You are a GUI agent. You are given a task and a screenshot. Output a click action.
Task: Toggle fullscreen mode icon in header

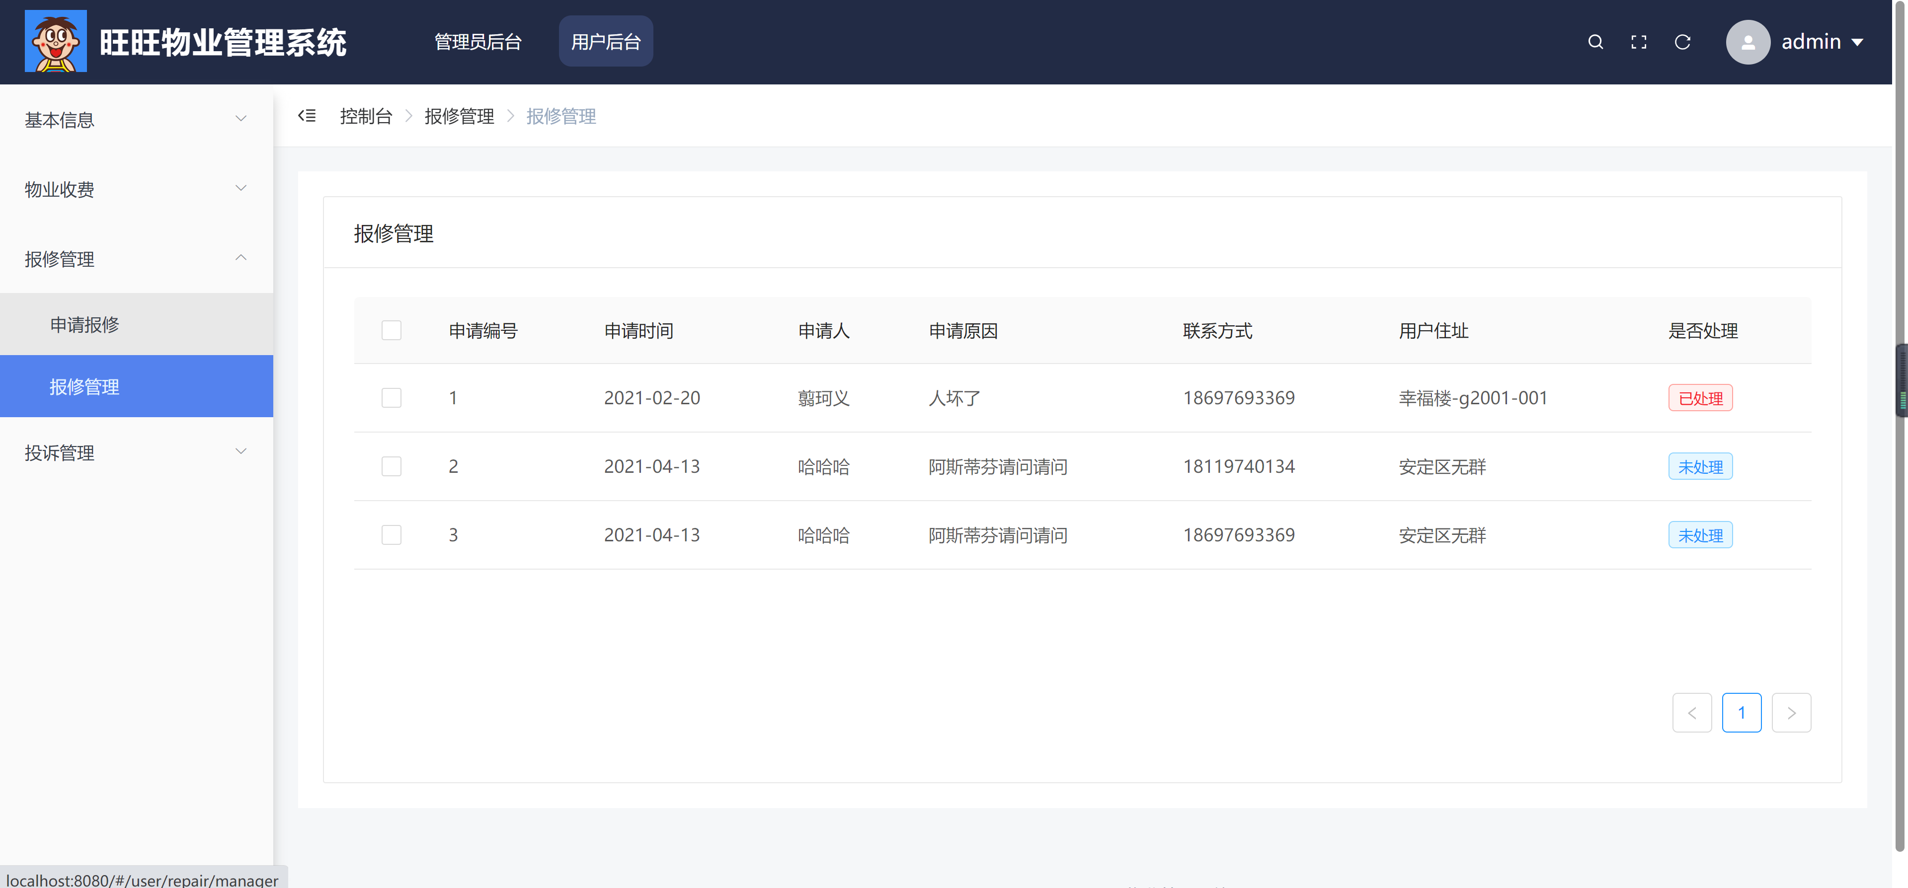point(1638,42)
